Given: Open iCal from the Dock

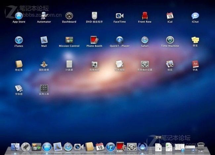Looking at the screenshot, I should [x=100, y=147].
